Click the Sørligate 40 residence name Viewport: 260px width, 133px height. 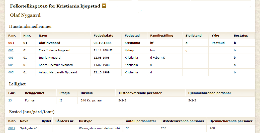[x=29, y=128]
